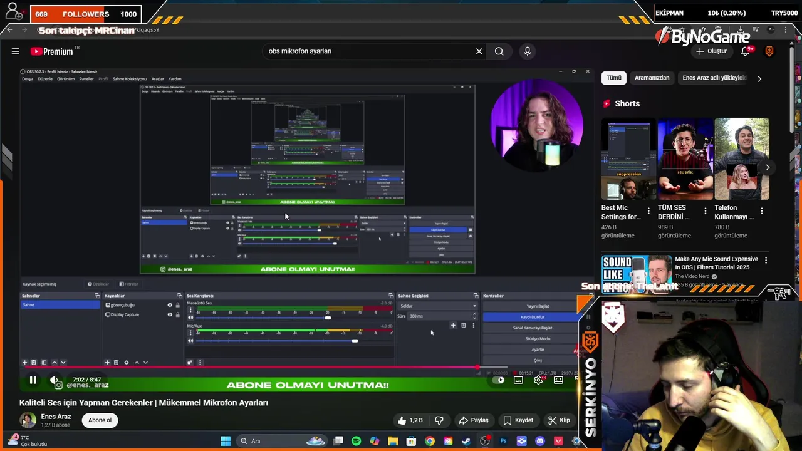Select the 'Enes Araz adlı yükleyici' chip

[714, 78]
